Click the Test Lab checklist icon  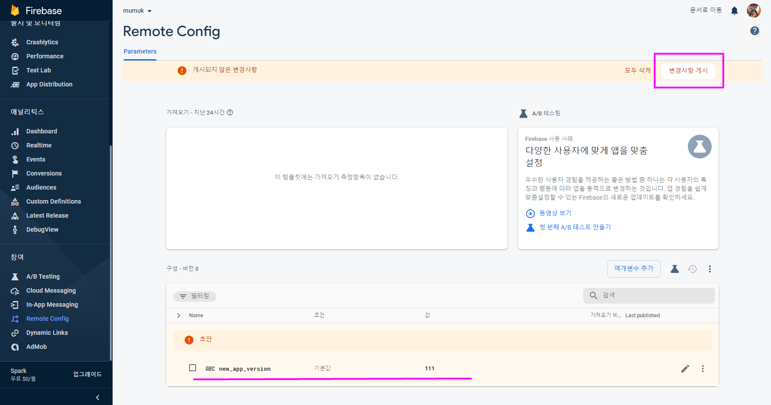pyautogui.click(x=15, y=70)
